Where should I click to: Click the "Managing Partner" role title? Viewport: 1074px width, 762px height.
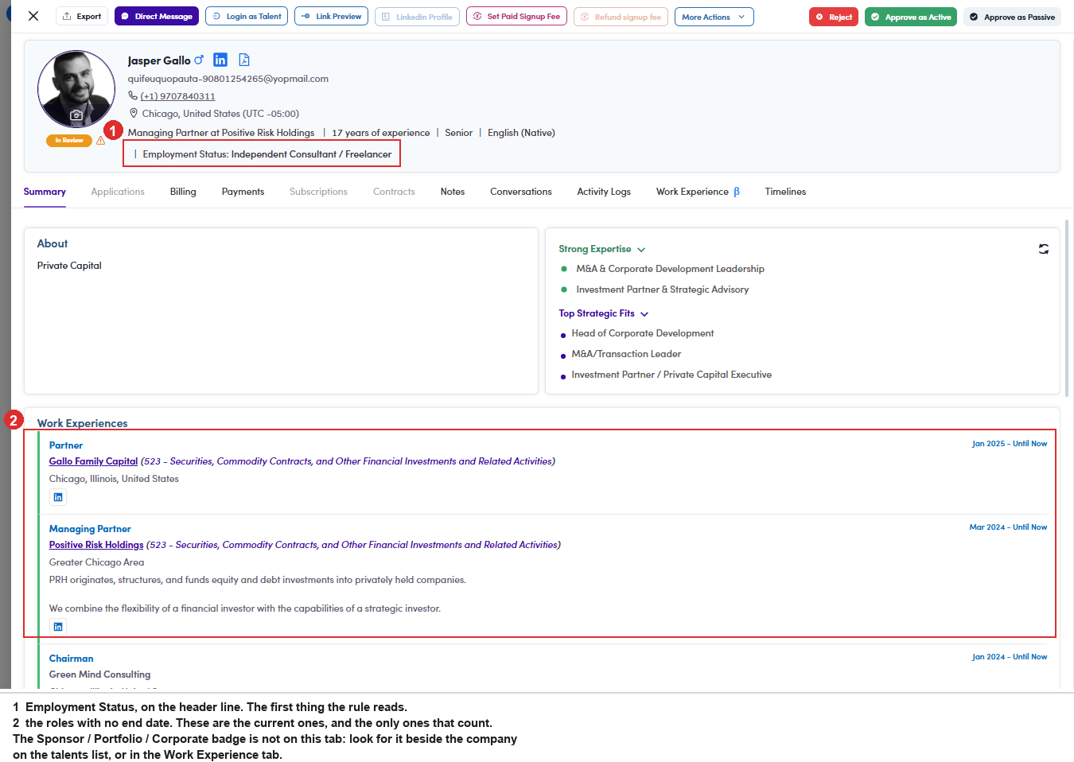pyautogui.click(x=90, y=529)
